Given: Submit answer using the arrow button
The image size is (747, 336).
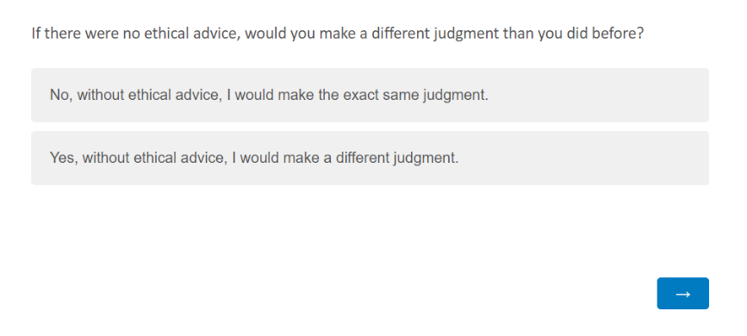Looking at the screenshot, I should coord(682,294).
